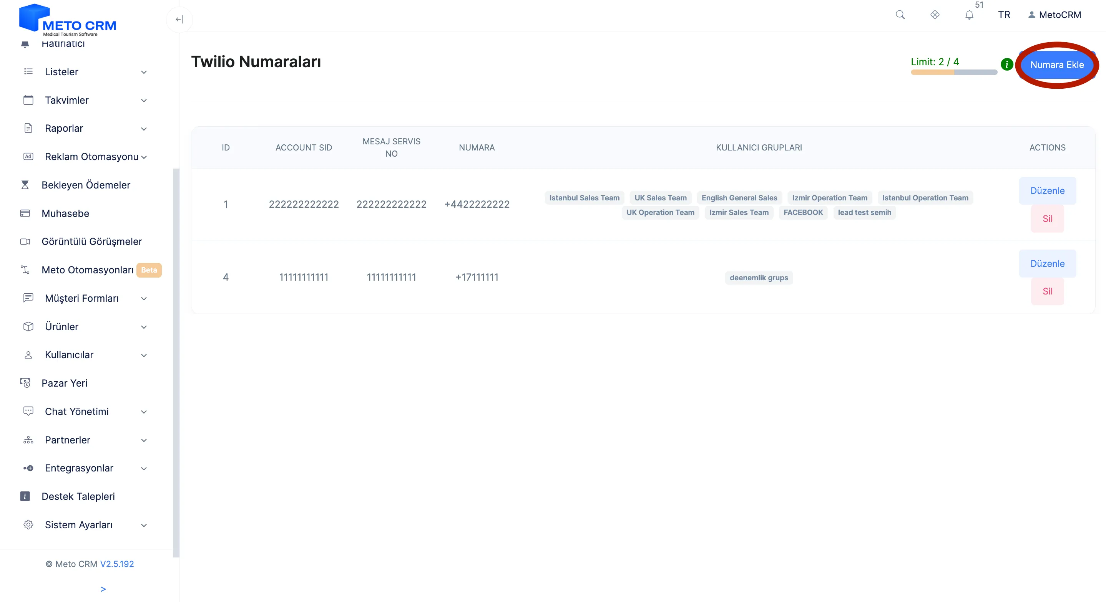
Task: Click the FACEBOOK group tag
Action: point(803,212)
